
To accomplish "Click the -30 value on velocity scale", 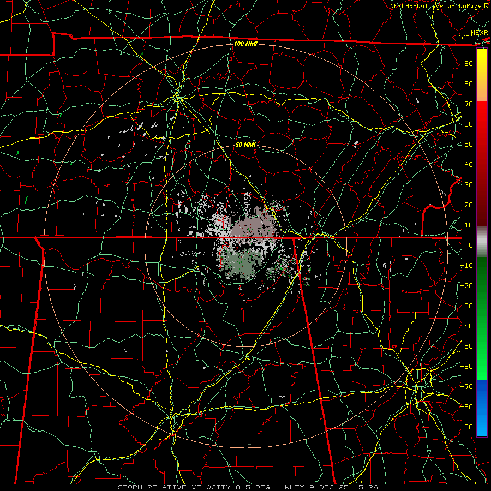I will (x=466, y=306).
